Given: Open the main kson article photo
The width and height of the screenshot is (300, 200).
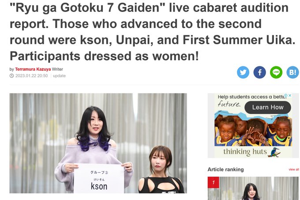Looking at the screenshot, I should pos(98,143).
